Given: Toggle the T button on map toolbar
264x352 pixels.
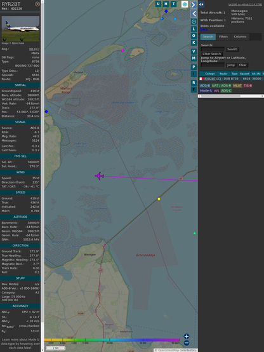Looking at the screenshot, I should 173,4.
